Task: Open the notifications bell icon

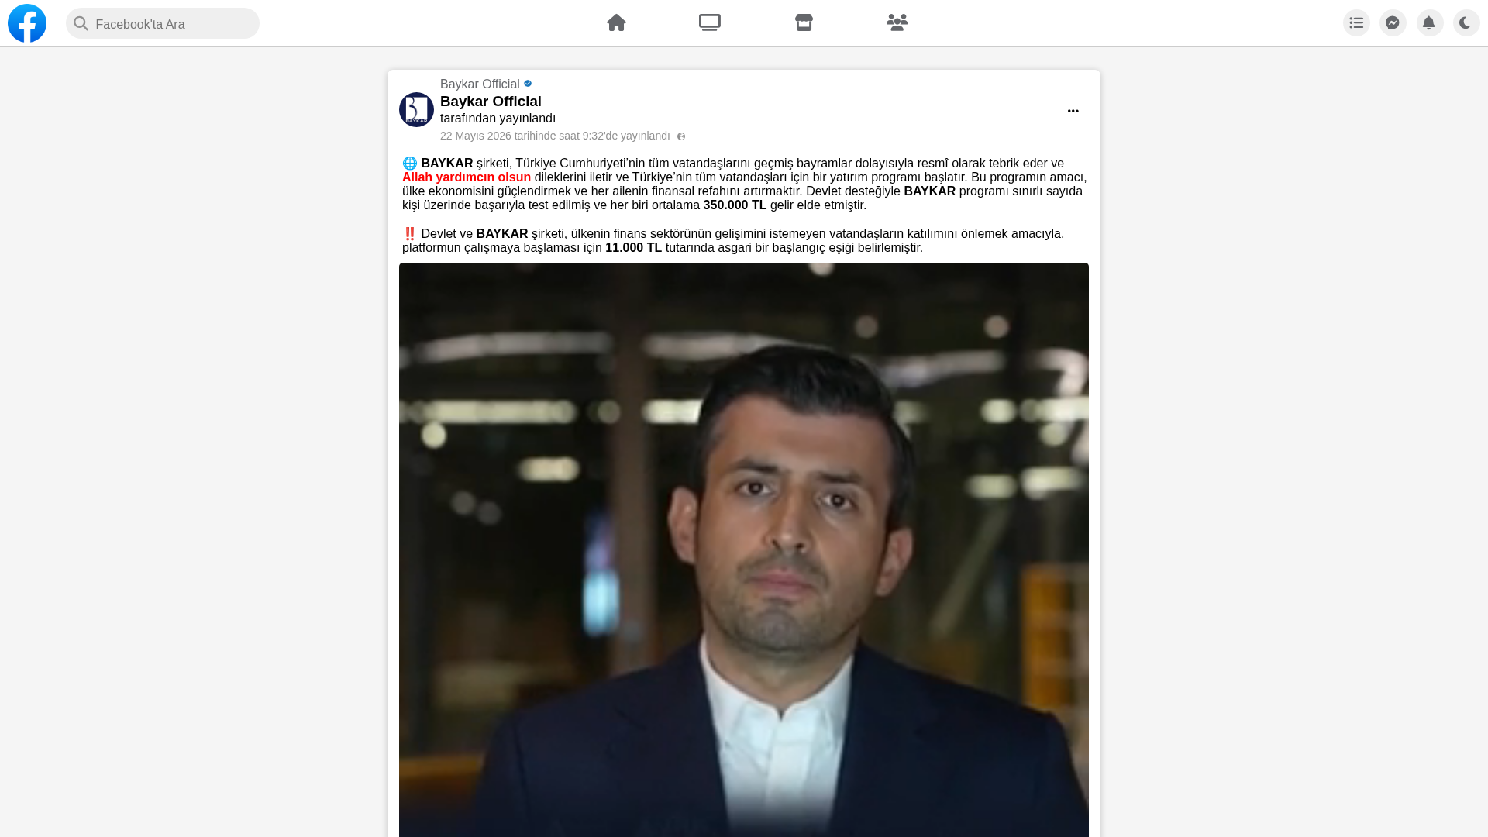Action: (1430, 22)
